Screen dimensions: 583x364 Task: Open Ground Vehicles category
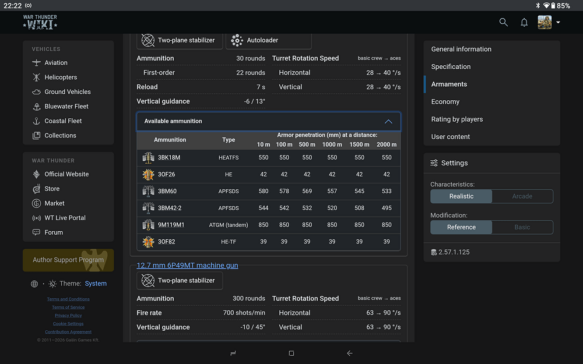coord(67,92)
